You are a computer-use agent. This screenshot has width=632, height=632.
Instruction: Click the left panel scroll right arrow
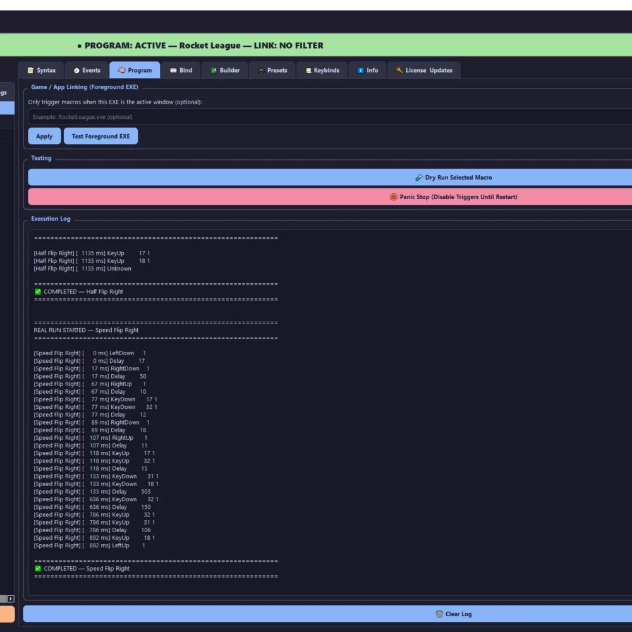tap(11, 599)
